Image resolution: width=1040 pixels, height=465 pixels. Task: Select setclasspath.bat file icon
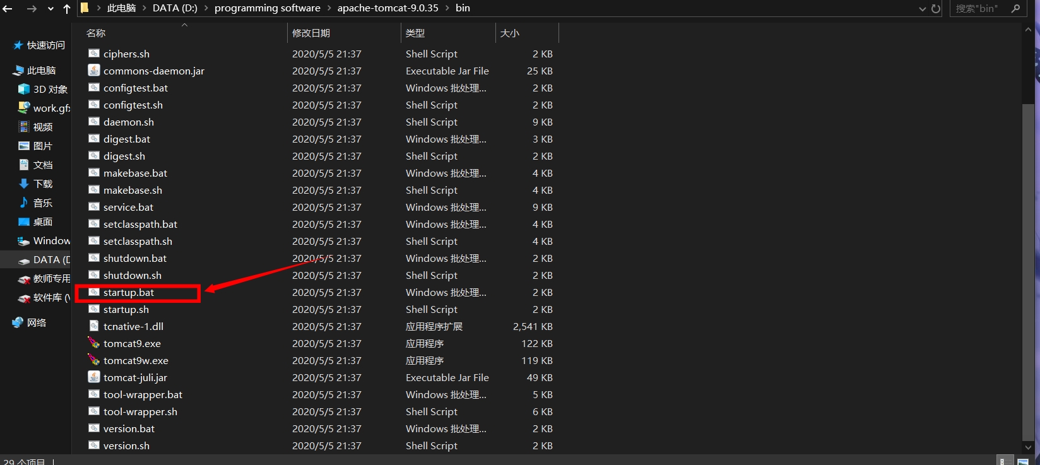[x=94, y=224]
